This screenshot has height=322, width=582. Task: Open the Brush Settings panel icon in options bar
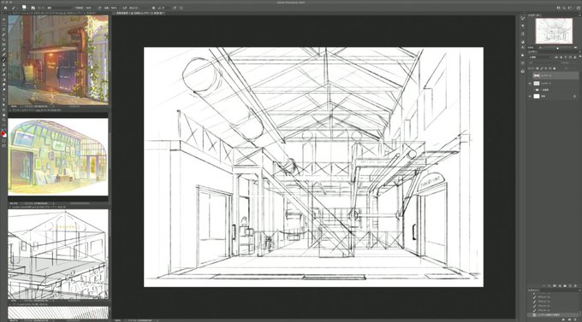point(33,8)
